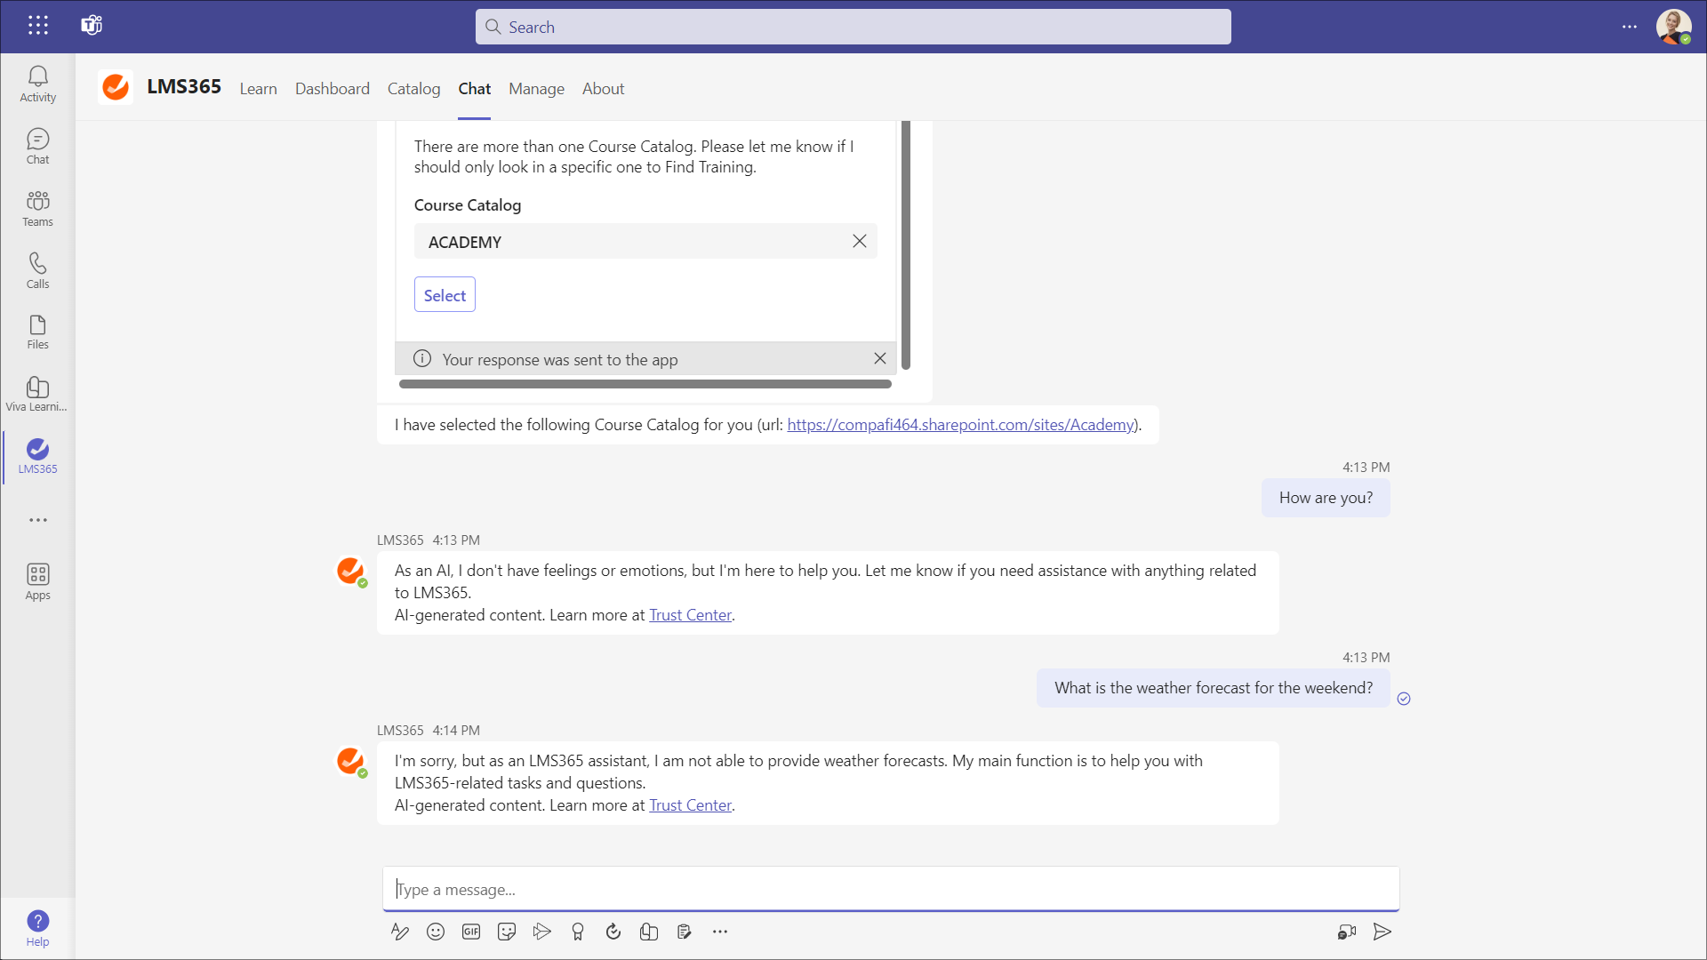Click the Viva Learning compose icon

point(649,932)
